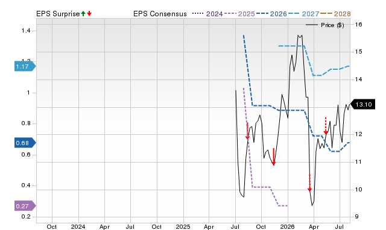Image resolution: width=386 pixels, height=230 pixels.
Task: Click the right axis value 14
Action: pyautogui.click(x=358, y=79)
